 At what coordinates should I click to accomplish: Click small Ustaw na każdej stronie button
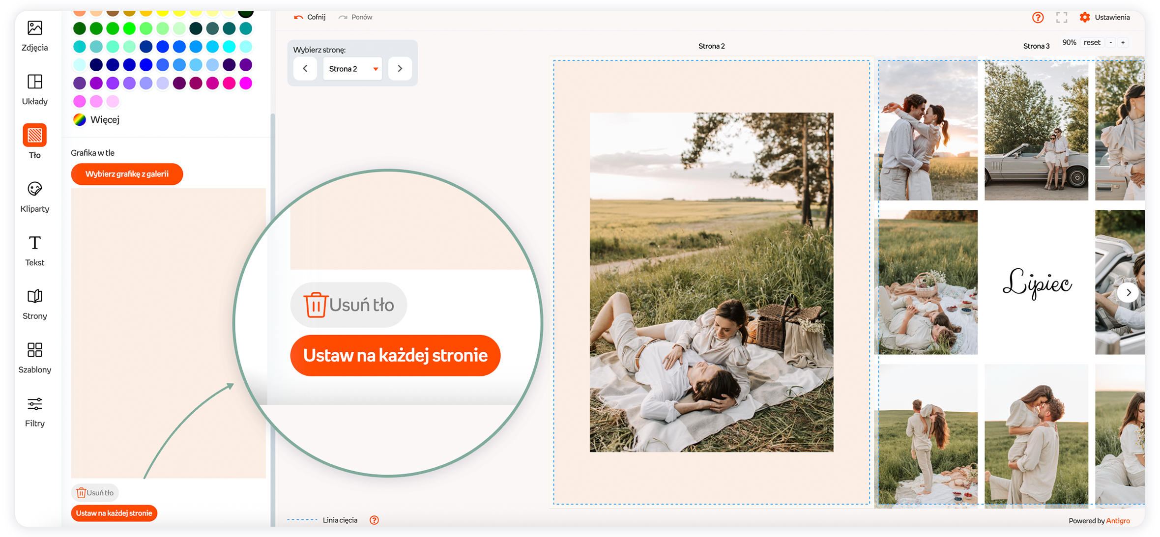[114, 513]
